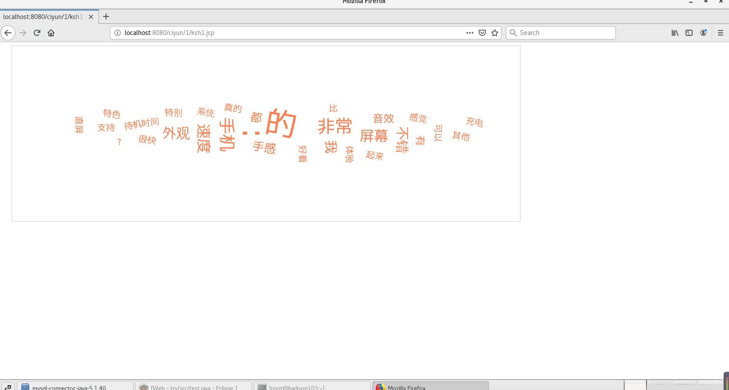This screenshot has height=390, width=729.
Task: Click the word 很快 in word cloud
Action: click(x=147, y=140)
